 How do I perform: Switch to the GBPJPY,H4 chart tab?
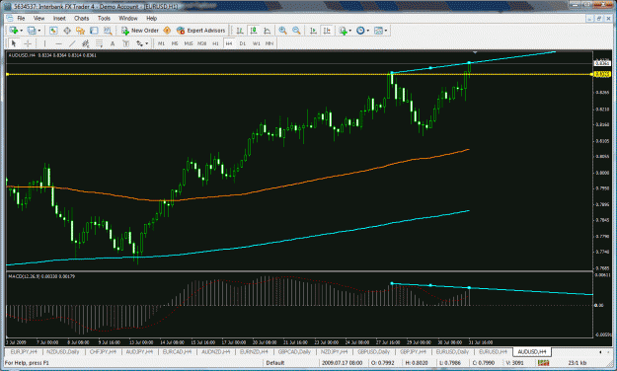(414, 351)
